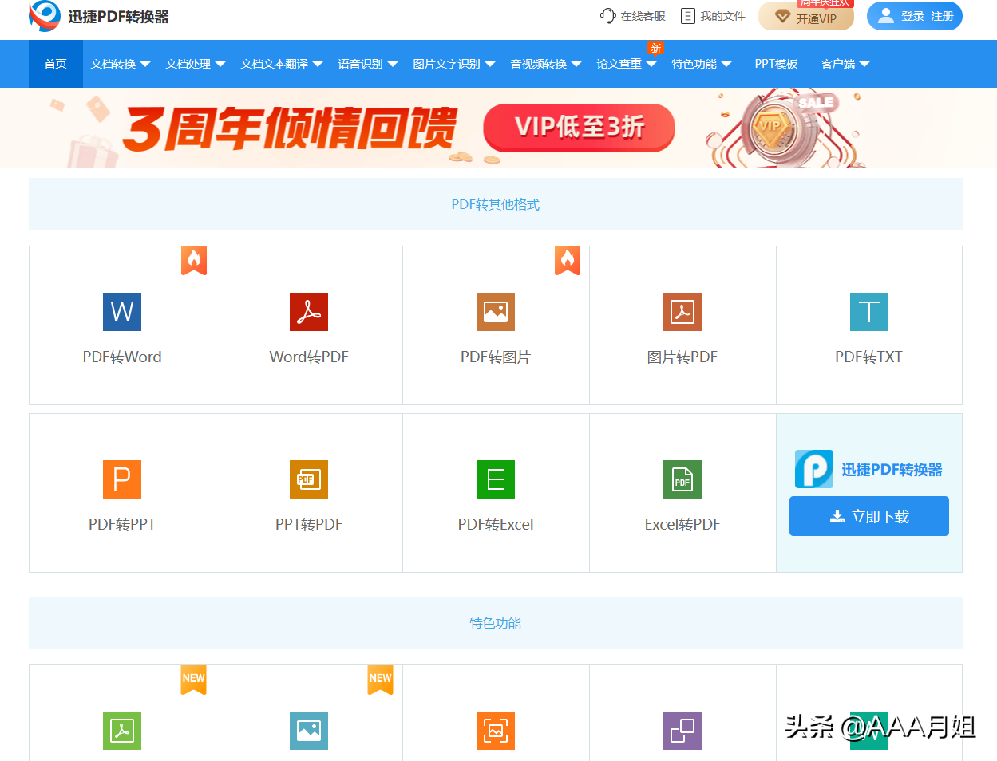Click the green PDF icon under 特色功能

pyautogui.click(x=122, y=731)
